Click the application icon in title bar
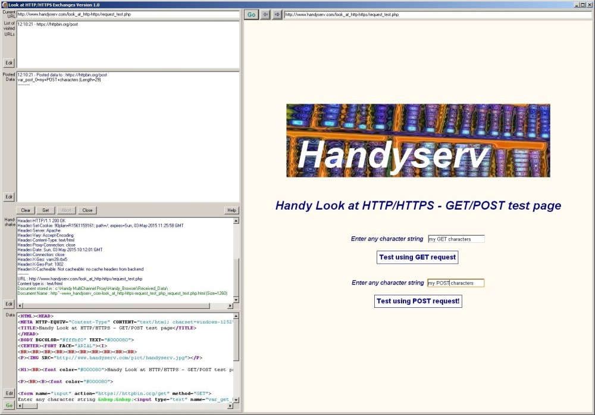 (5, 5)
